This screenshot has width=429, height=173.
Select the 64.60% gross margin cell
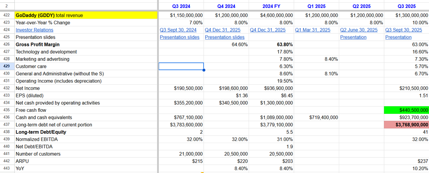click(226, 44)
